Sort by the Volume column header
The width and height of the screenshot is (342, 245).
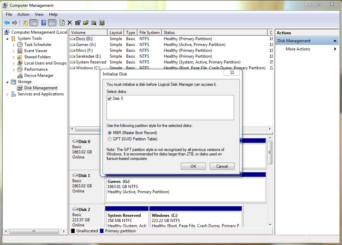tap(88, 32)
